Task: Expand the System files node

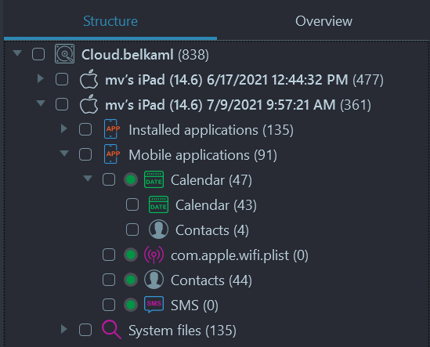Action: pos(64,329)
